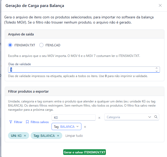Click the KG unit filter field
The image size is (167, 157).
coord(74,117)
